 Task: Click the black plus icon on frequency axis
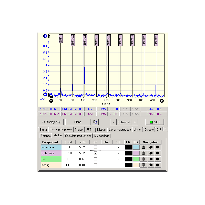pos(162,101)
